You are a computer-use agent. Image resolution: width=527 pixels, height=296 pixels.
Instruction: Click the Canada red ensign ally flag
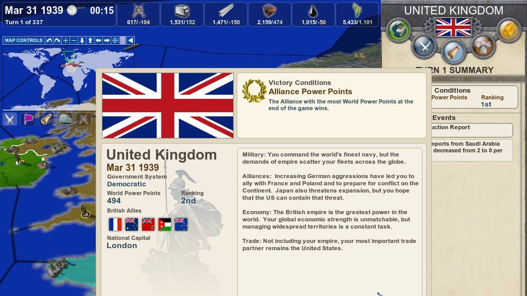pyautogui.click(x=148, y=224)
